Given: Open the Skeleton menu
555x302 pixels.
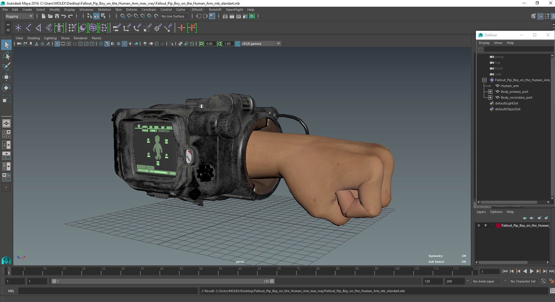Looking at the screenshot, I should pos(104,10).
